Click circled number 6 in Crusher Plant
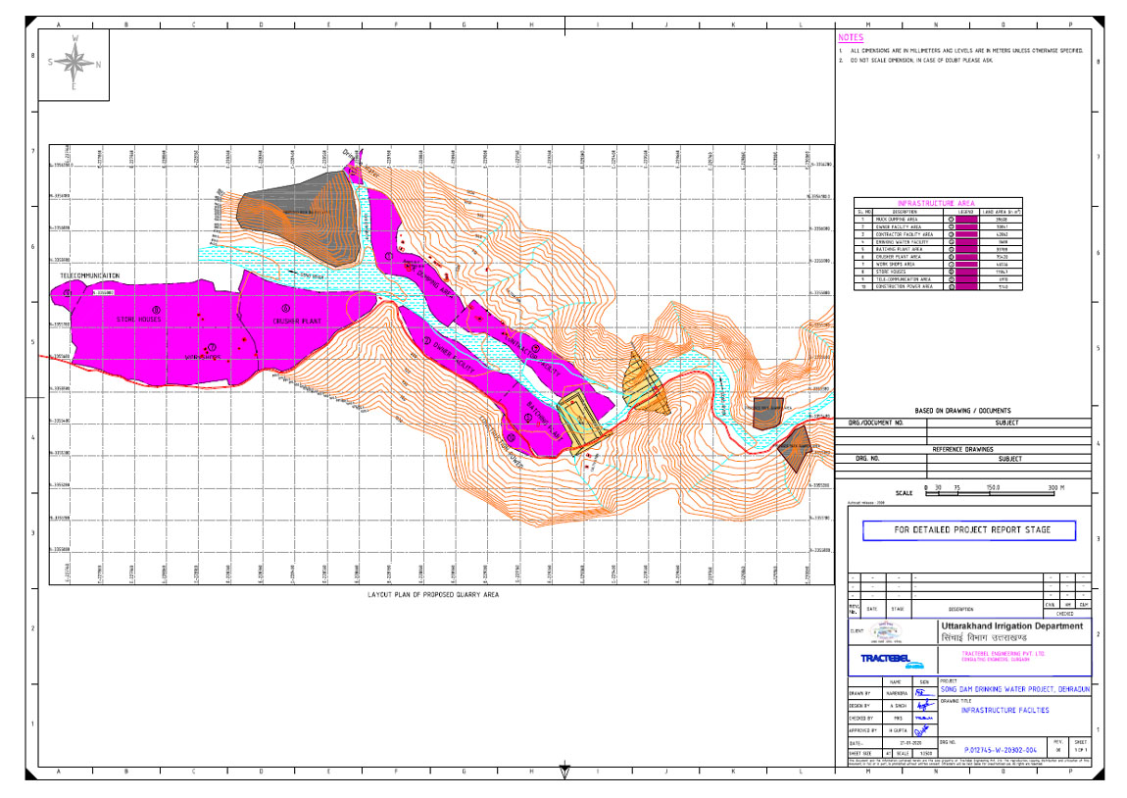This screenshot has height=798, width=1127. (287, 310)
